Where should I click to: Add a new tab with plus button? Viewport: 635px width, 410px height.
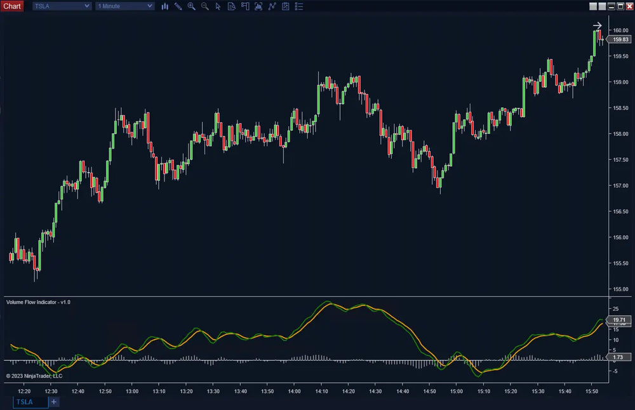(x=54, y=402)
